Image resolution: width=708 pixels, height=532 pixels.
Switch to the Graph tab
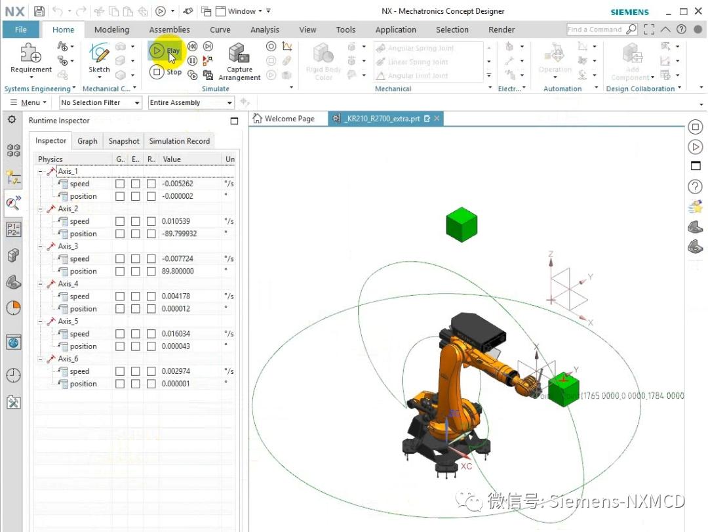point(87,141)
